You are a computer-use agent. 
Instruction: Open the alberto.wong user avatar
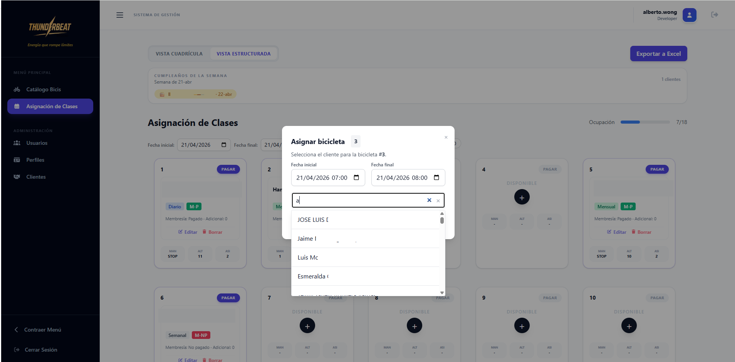click(689, 15)
